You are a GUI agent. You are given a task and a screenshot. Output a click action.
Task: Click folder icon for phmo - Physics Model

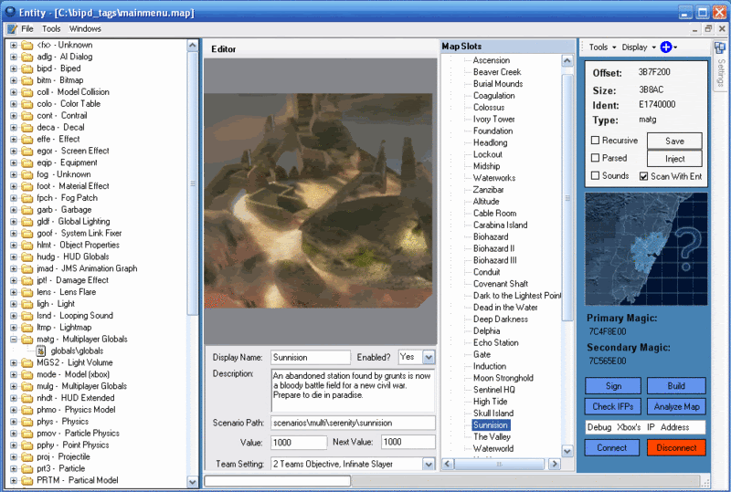(27, 410)
